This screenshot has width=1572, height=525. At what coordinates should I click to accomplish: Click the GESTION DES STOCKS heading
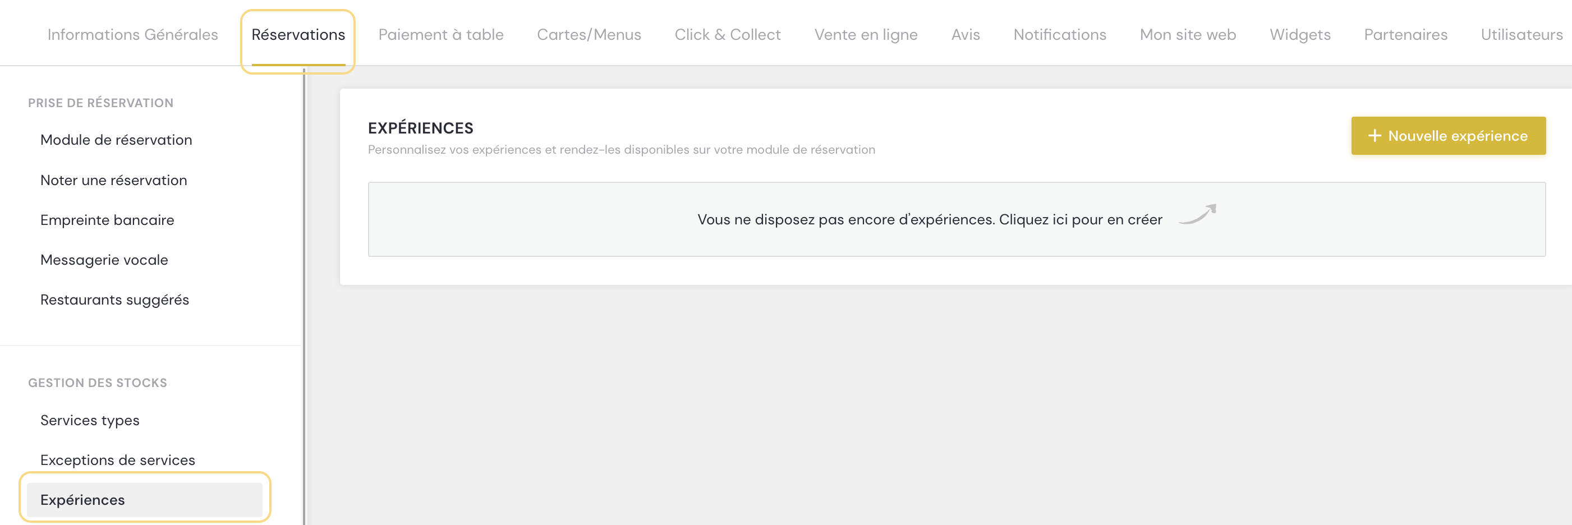click(x=98, y=383)
